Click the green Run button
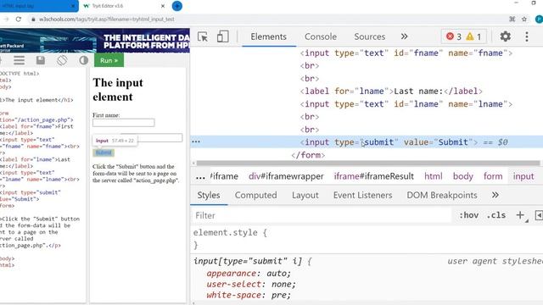This screenshot has height=305, width=543. (109, 60)
